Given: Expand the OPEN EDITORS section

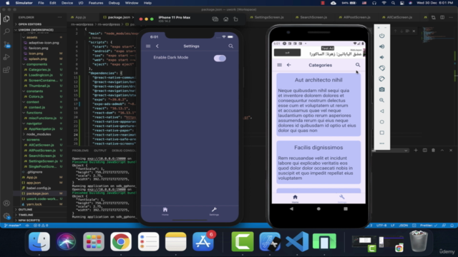Looking at the screenshot, I should pyautogui.click(x=30, y=24).
